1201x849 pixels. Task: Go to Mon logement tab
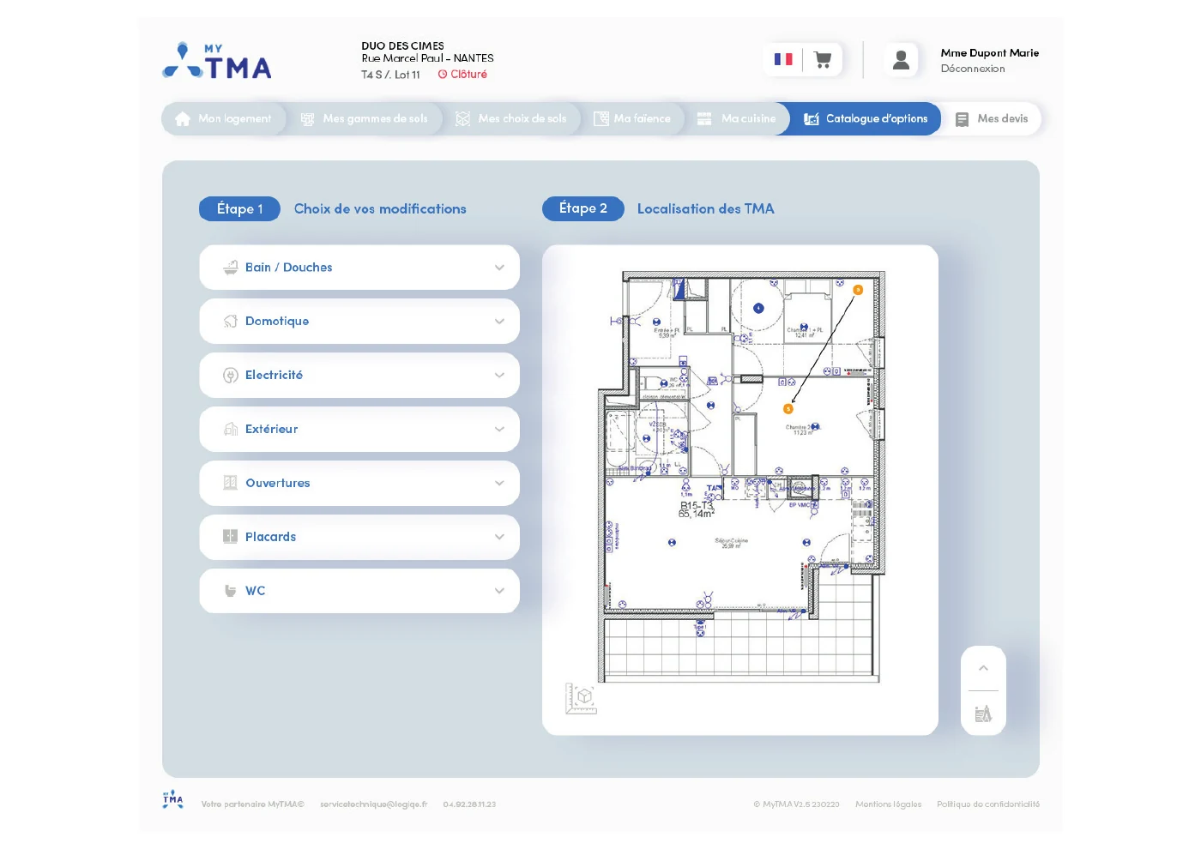point(224,119)
